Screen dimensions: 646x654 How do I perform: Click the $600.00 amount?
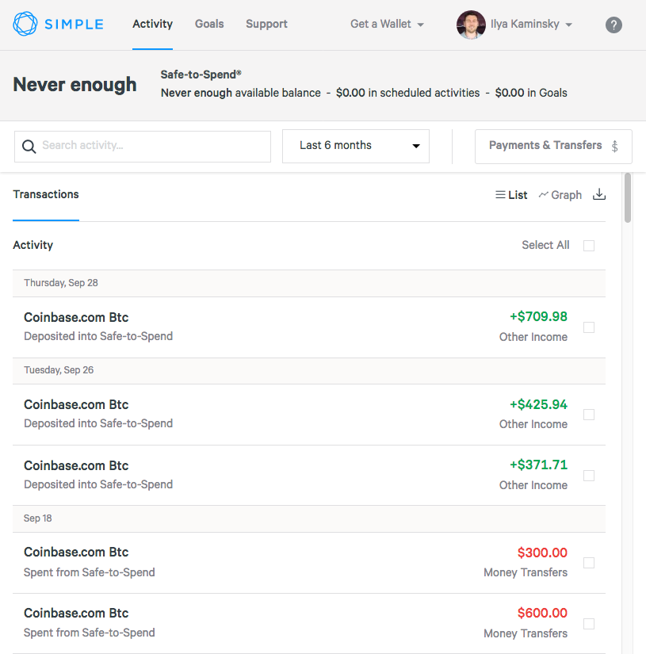[x=542, y=613]
